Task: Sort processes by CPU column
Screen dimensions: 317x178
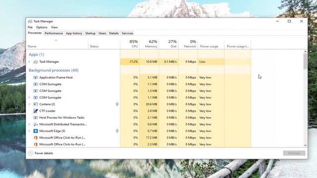Action: point(130,44)
